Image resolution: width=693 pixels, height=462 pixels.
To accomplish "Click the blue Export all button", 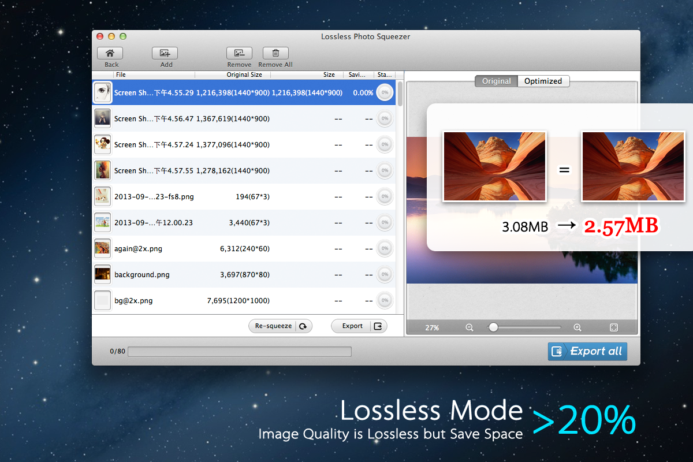I will 587,351.
